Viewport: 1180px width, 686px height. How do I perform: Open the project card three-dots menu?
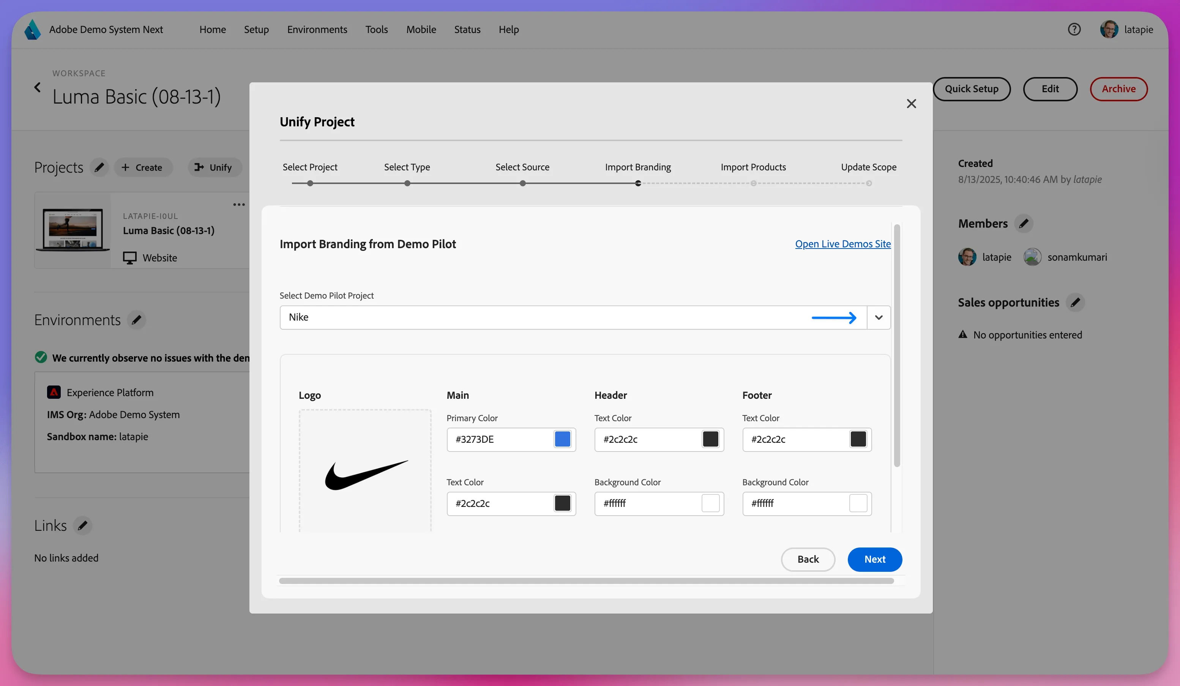click(239, 205)
